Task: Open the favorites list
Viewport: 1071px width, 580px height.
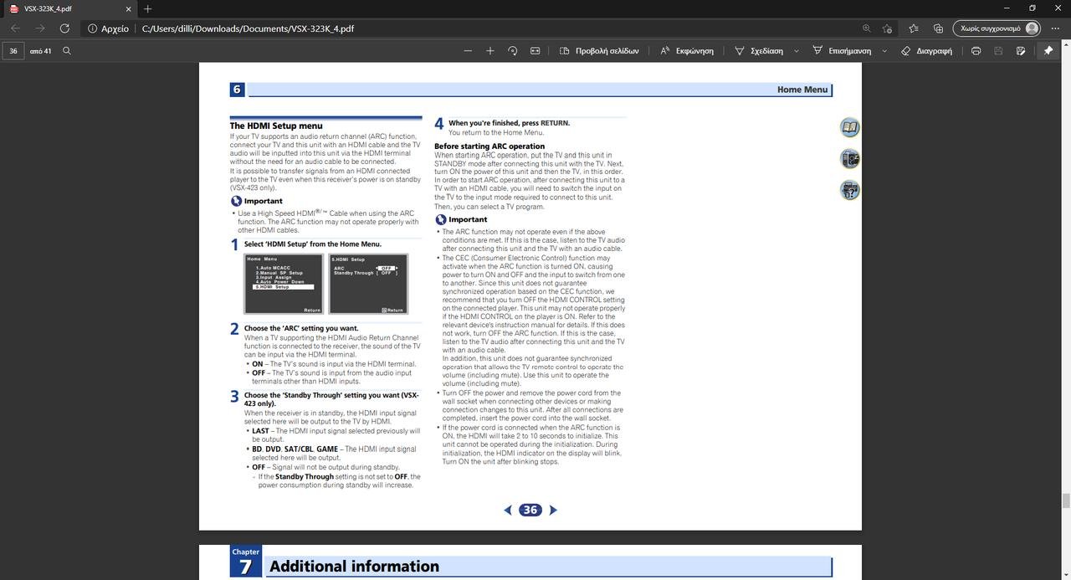Action: (914, 28)
